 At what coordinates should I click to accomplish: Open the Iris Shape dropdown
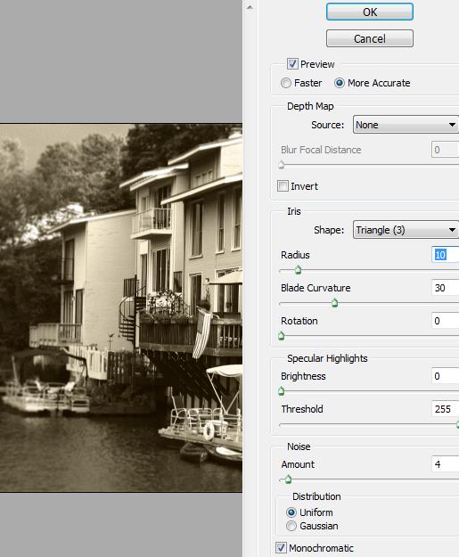pos(406,230)
